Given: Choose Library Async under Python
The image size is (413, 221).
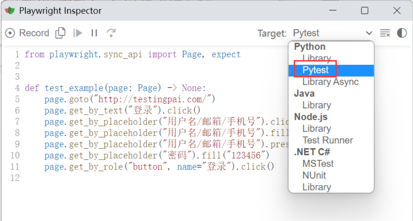Looking at the screenshot, I should (x=330, y=81).
